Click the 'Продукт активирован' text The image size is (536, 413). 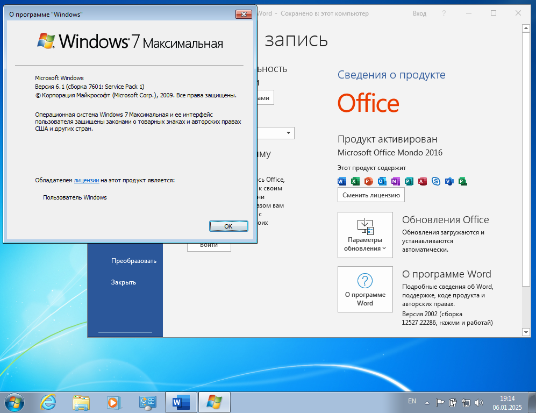tap(387, 139)
